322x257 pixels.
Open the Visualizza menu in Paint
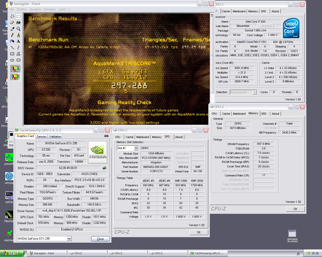(35, 9)
